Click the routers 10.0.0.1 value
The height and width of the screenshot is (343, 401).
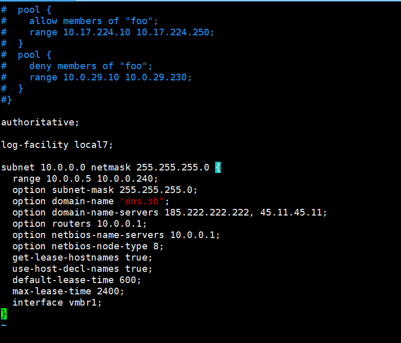tap(119, 224)
